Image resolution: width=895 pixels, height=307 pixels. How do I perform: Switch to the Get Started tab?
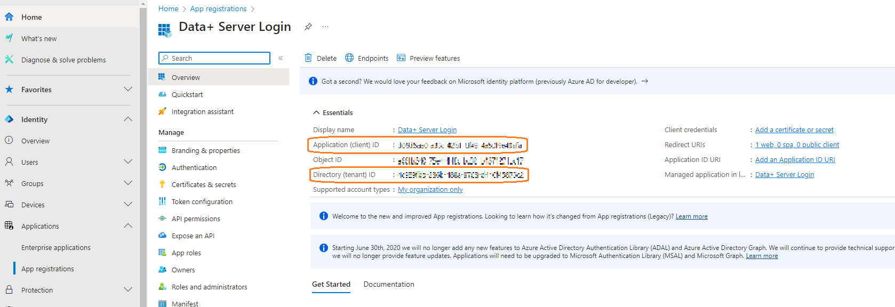pos(331,284)
